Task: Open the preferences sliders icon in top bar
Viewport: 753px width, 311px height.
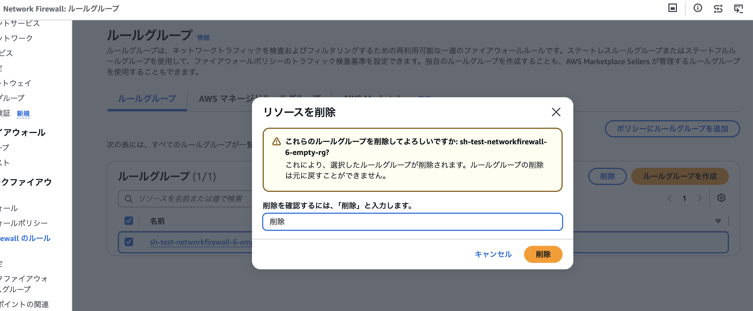Action: 718,9
